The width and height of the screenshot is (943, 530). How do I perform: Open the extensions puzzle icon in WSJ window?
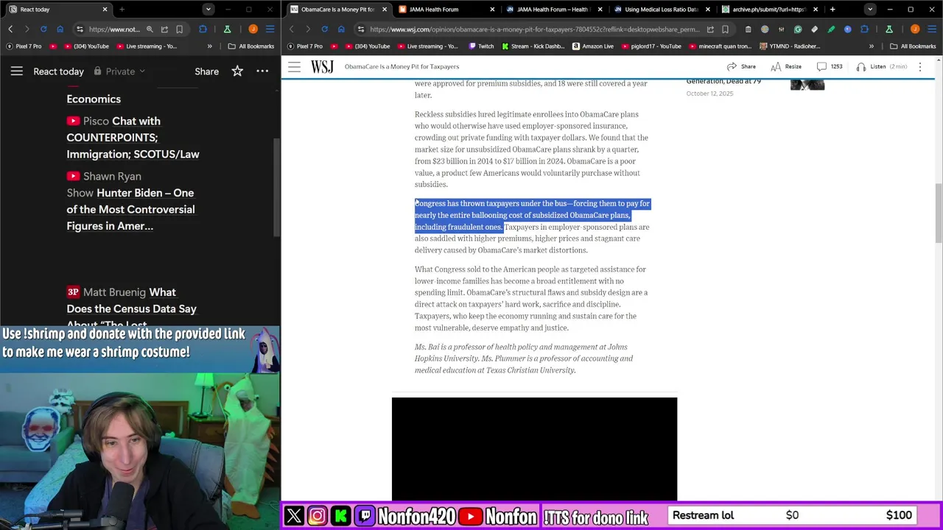point(864,29)
